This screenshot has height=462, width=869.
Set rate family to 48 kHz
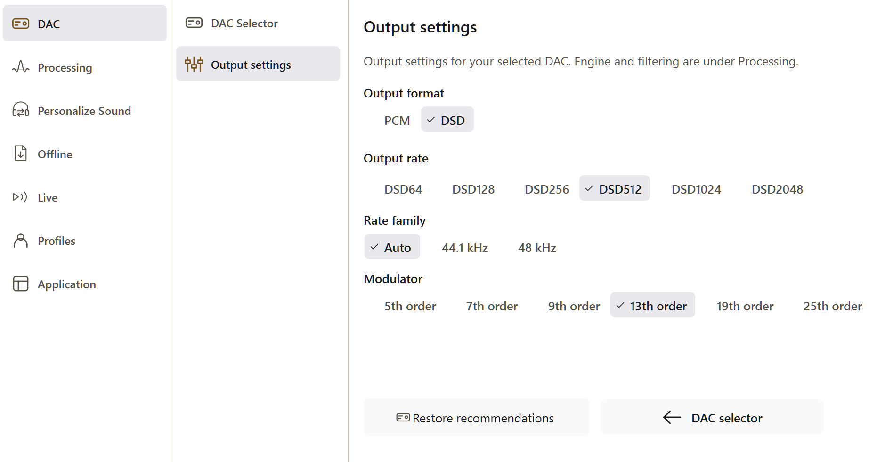pos(537,248)
